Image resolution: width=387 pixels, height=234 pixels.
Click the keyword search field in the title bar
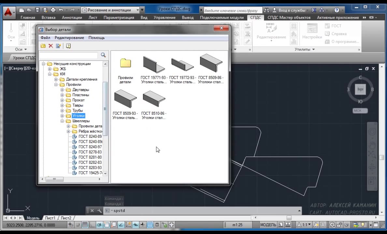(233, 10)
